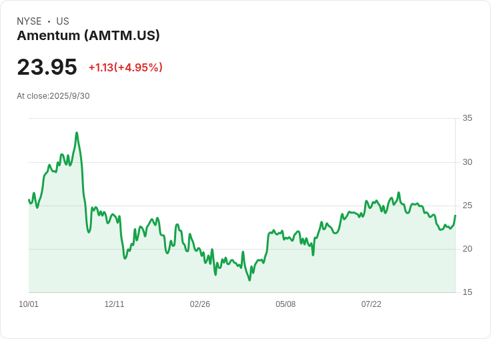
Task: Click the 35 y-axis price label
Action: [x=467, y=118]
